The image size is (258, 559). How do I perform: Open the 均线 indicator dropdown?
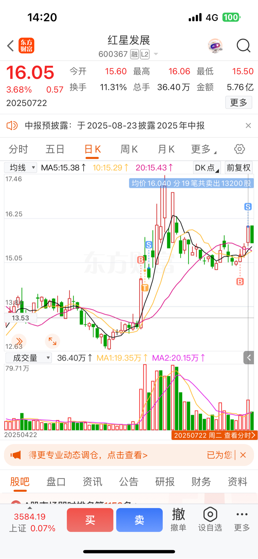pos(21,167)
